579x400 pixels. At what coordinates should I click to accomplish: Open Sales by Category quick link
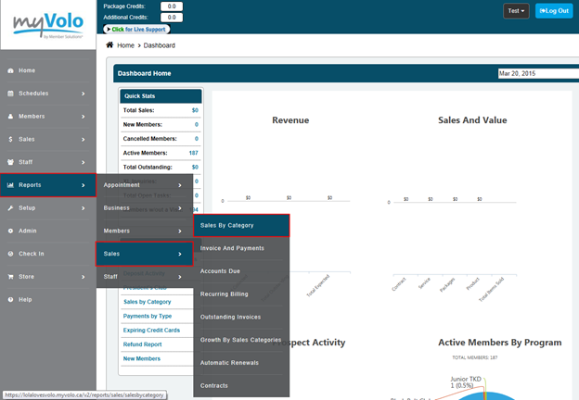tap(147, 302)
